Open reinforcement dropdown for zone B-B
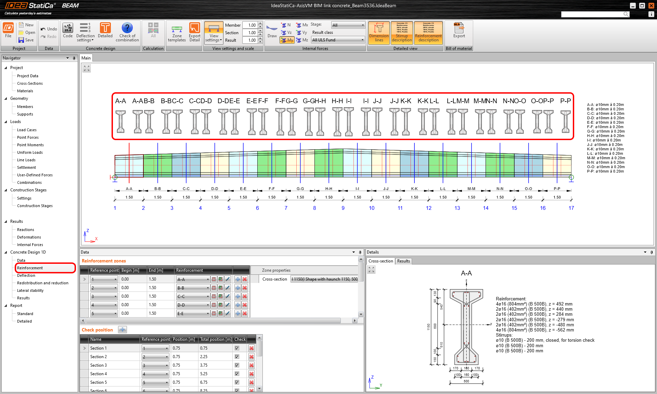The height and width of the screenshot is (394, 657). click(x=193, y=288)
